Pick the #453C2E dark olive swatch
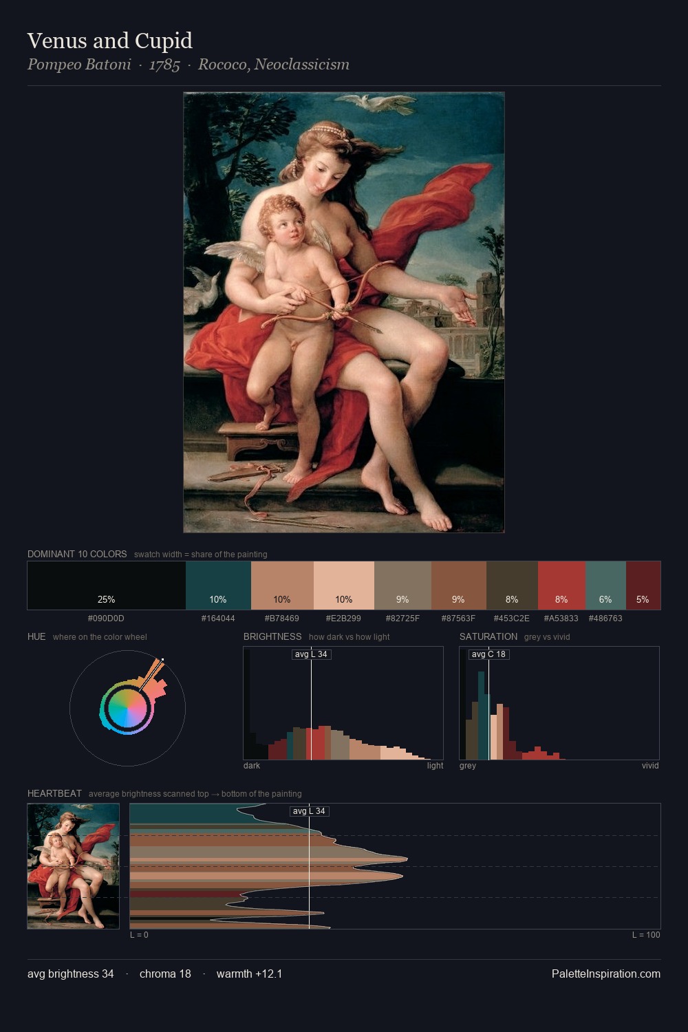This screenshot has height=1032, width=688. tap(512, 585)
